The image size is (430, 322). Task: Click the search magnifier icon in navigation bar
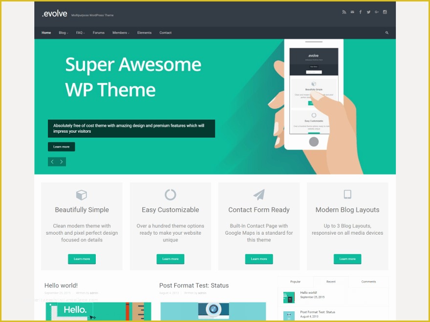[387, 33]
